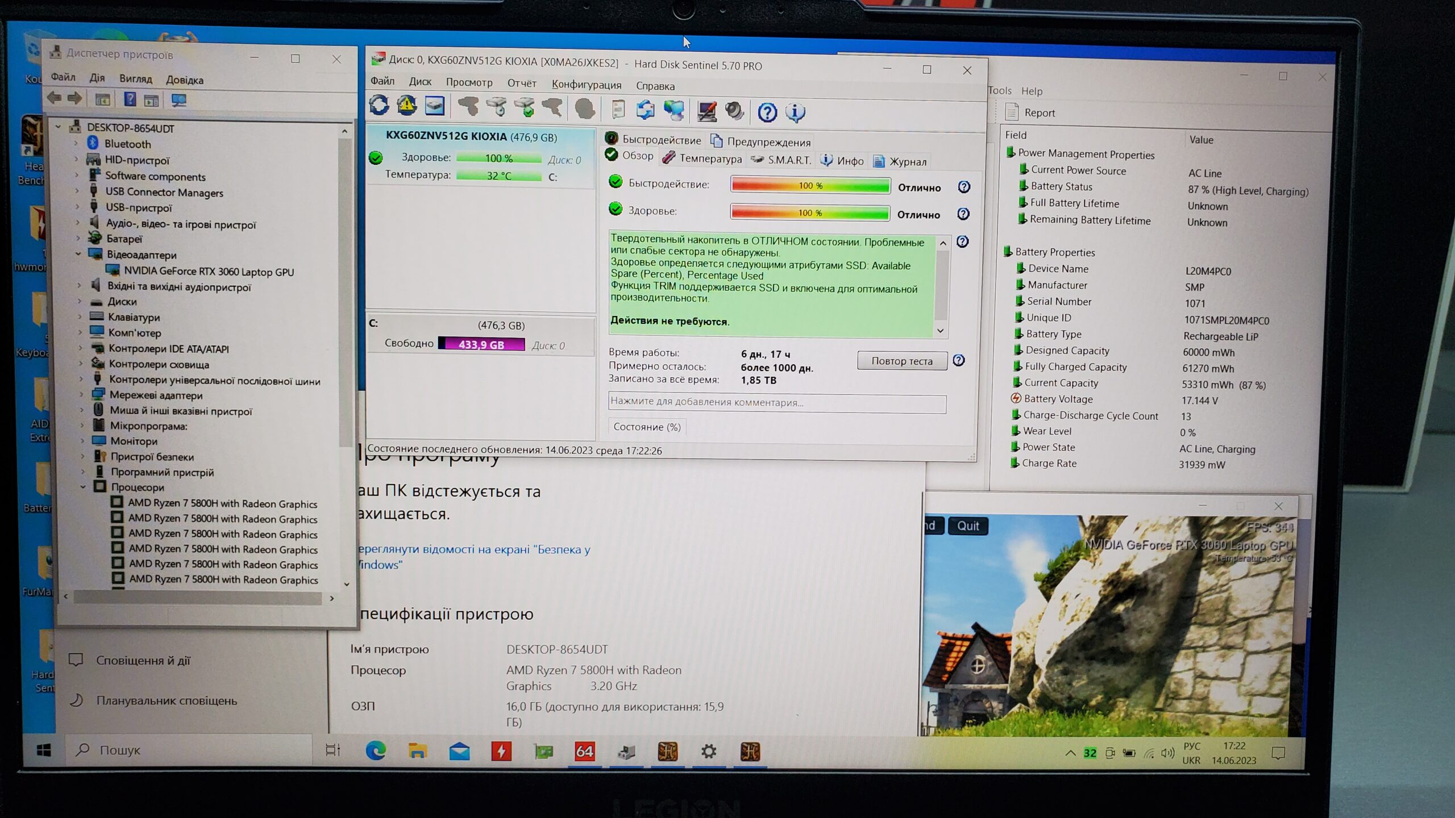This screenshot has height=818, width=1455.
Task: Click scan for hardware changes icon in Device Manager
Action: pyautogui.click(x=178, y=101)
